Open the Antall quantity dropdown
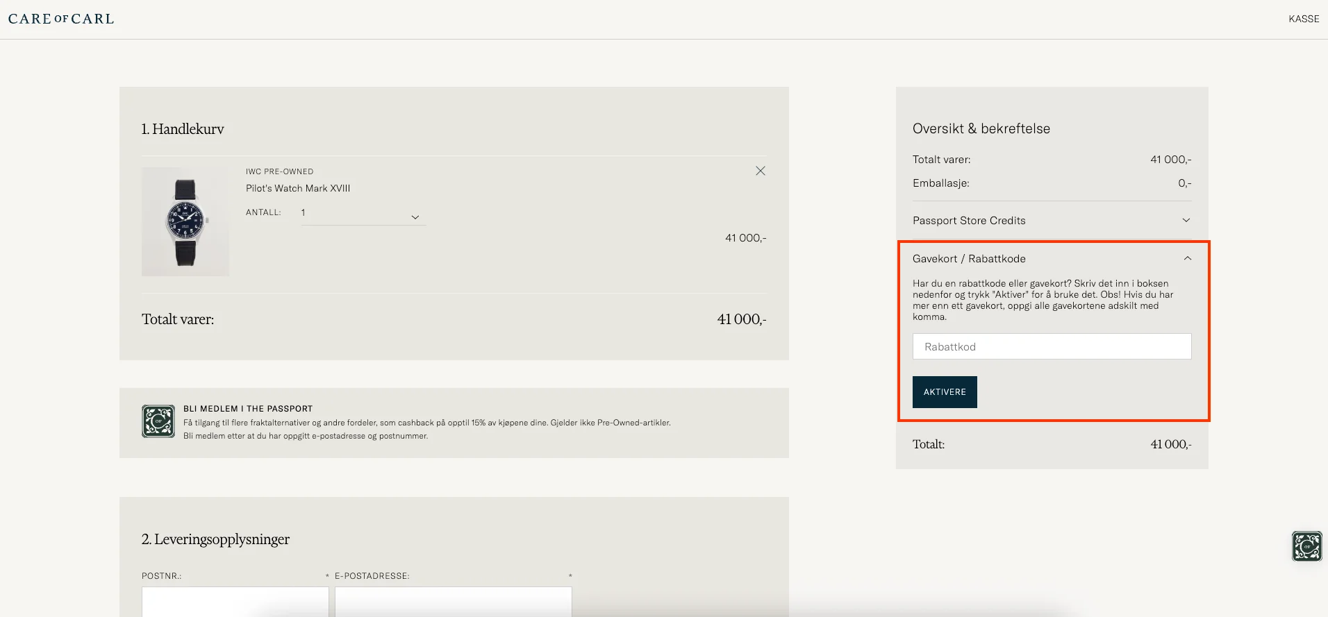 363,214
